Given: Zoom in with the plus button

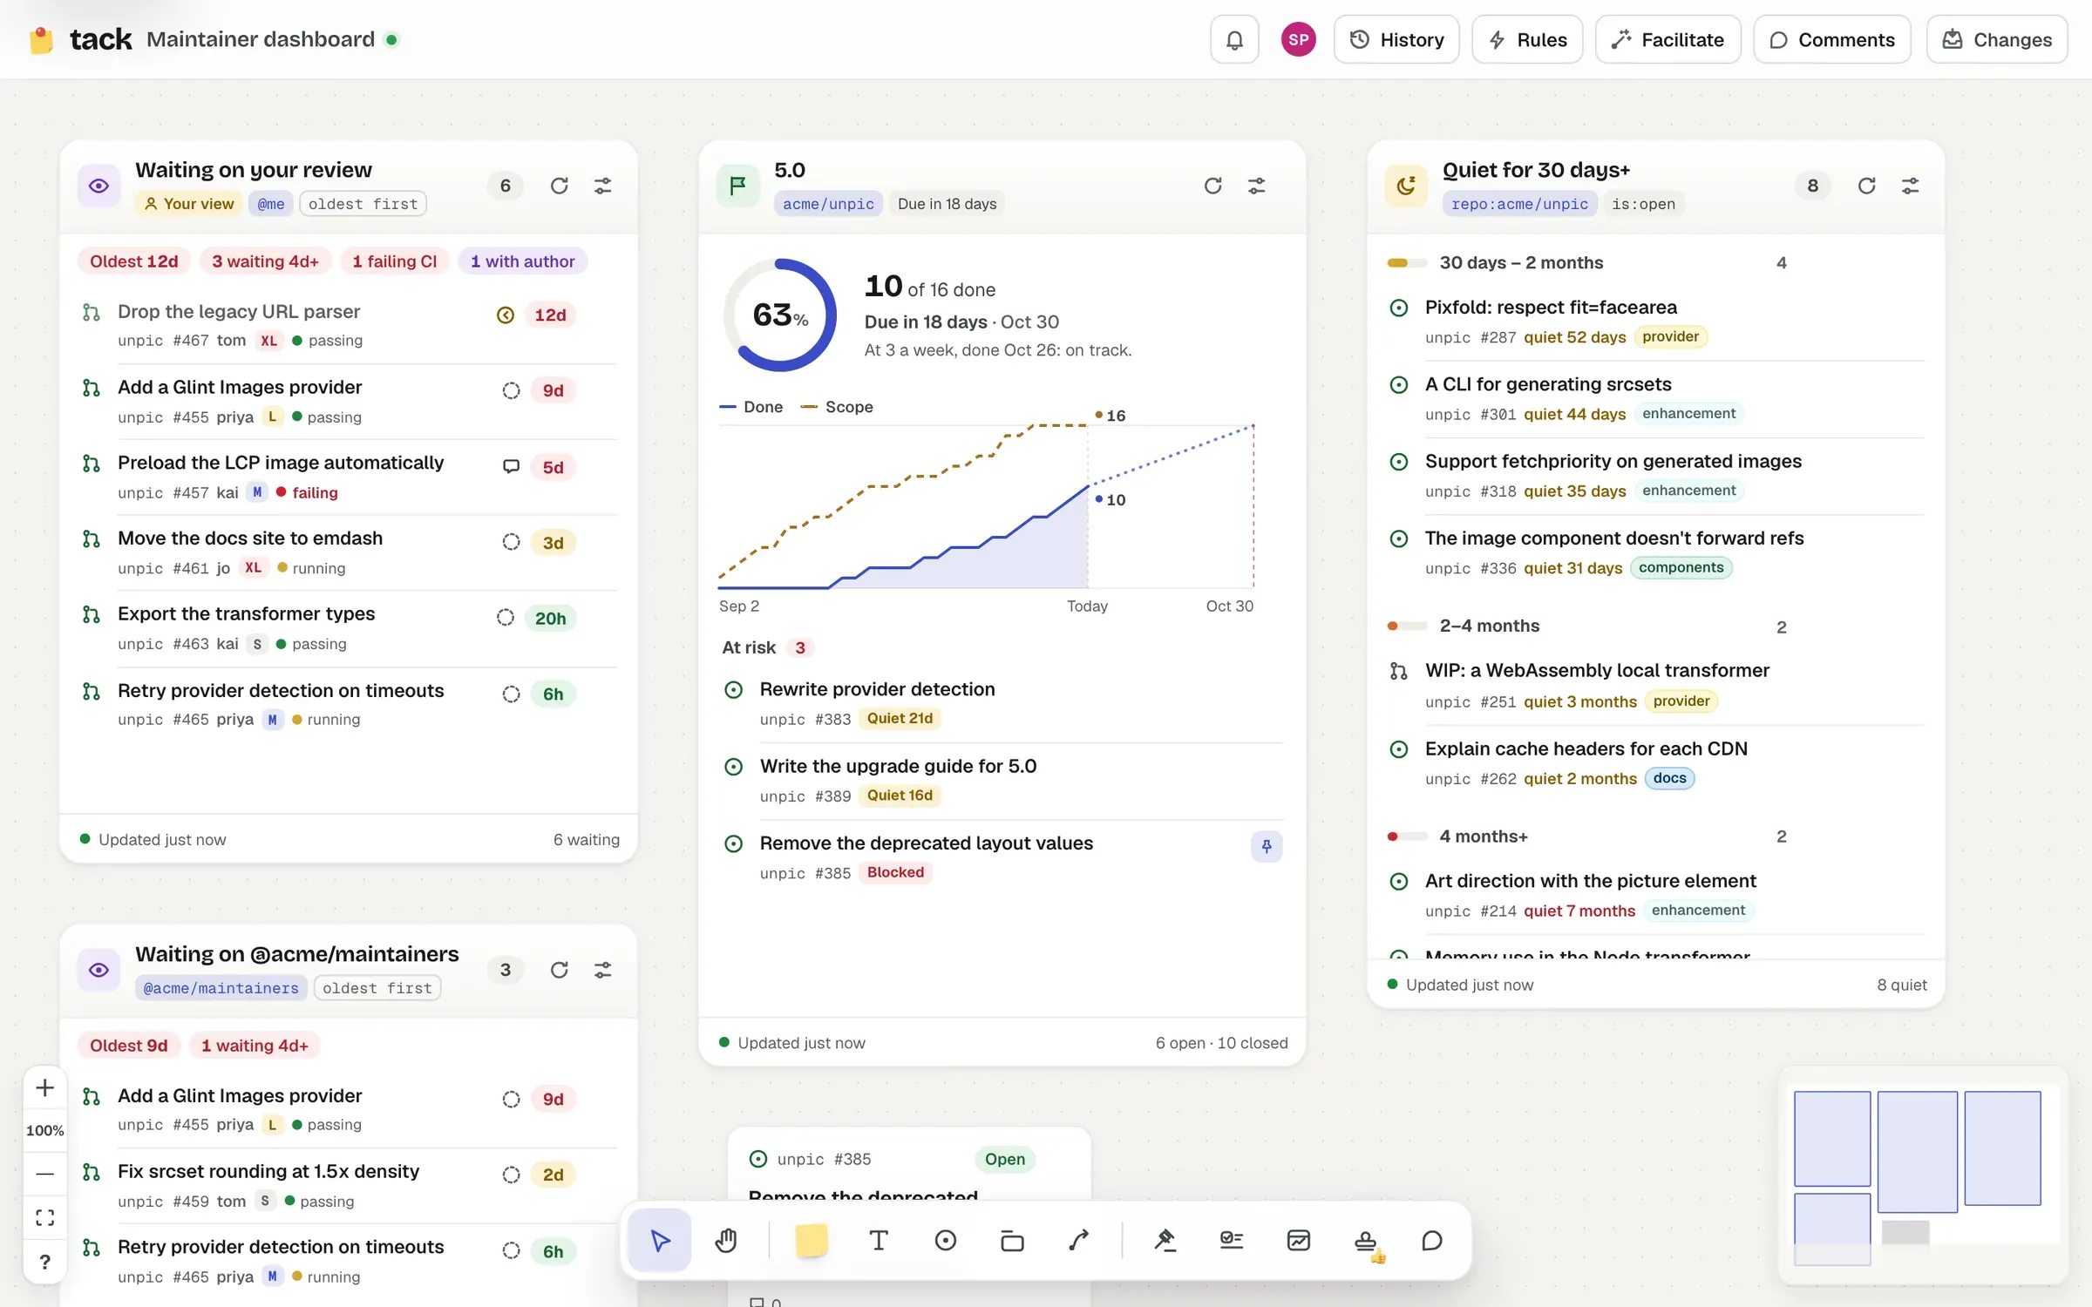Looking at the screenshot, I should [x=45, y=1087].
